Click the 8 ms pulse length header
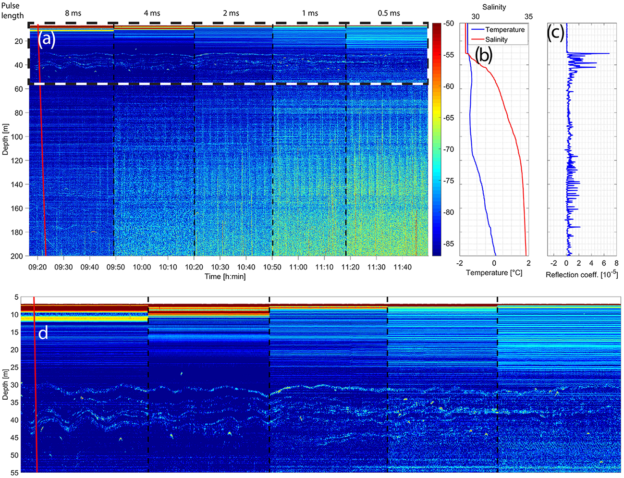This screenshot has width=624, height=478. [x=73, y=13]
